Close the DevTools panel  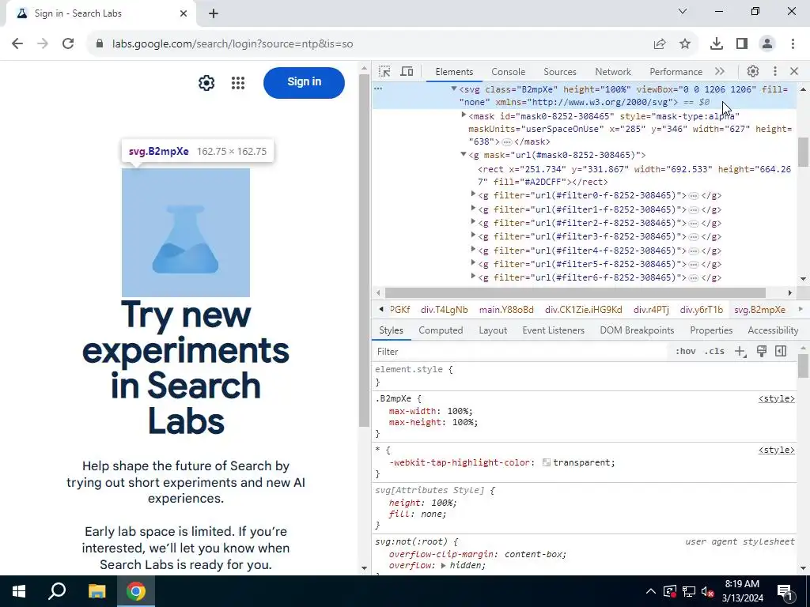click(794, 71)
